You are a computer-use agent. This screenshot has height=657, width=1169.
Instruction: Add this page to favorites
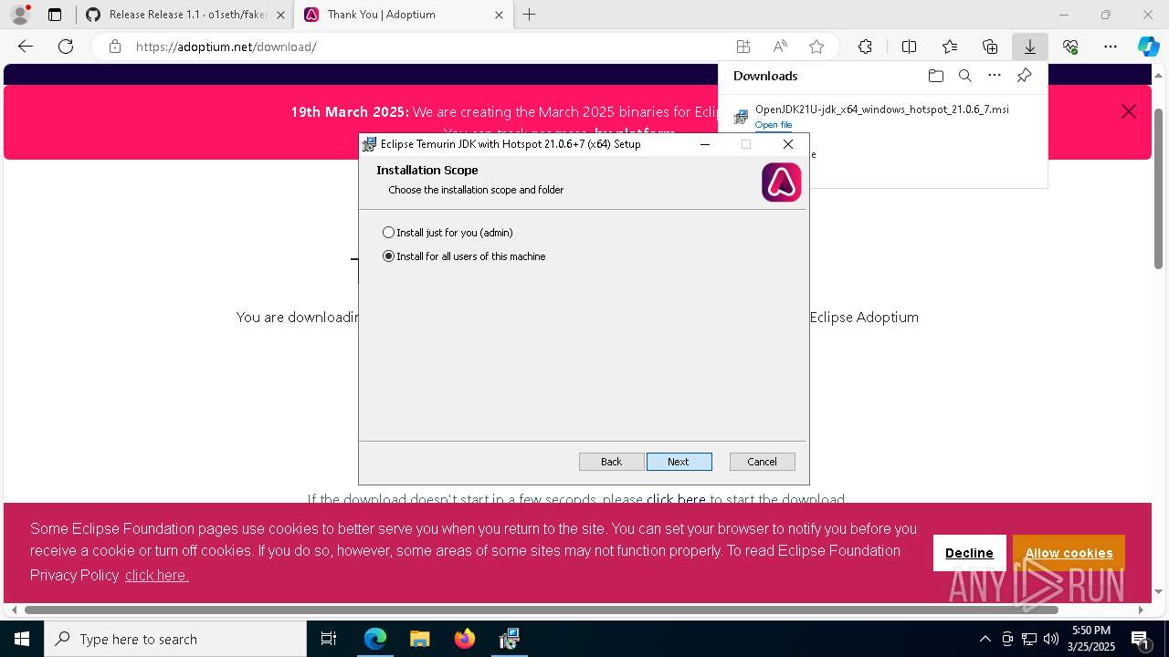[816, 47]
